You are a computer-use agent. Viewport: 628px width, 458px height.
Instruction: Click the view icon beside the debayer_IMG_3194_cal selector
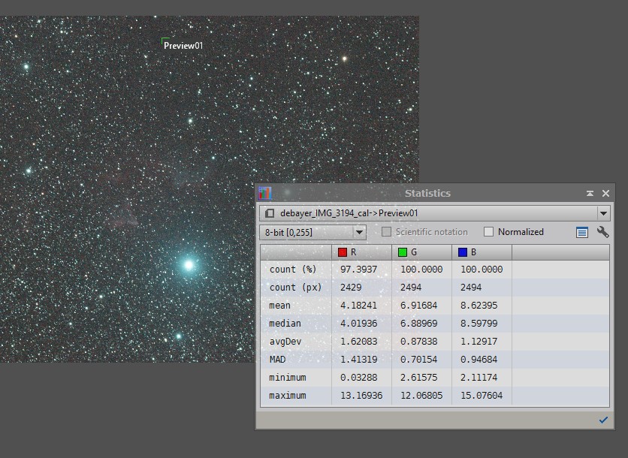(x=270, y=213)
